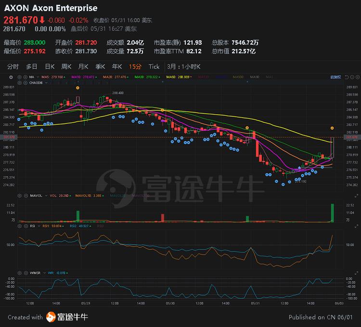Expand the MAVOL panel with its fullscreen icon
Screen dimensions: 361x327
356,195
